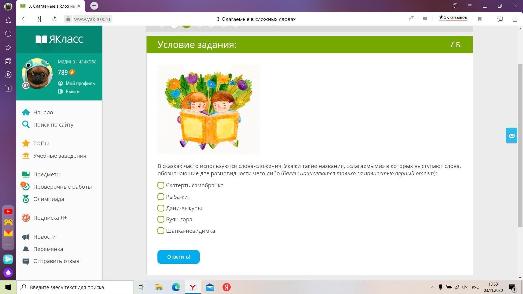523x294 pixels.
Task: Reload the page with refresh icon
Action: (54, 19)
